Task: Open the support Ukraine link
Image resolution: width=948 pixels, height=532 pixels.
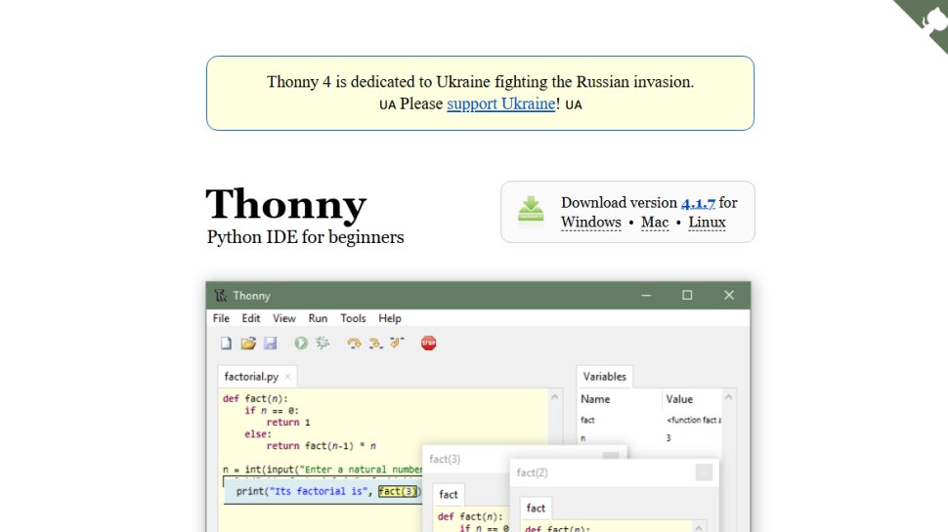Action: pyautogui.click(x=500, y=103)
